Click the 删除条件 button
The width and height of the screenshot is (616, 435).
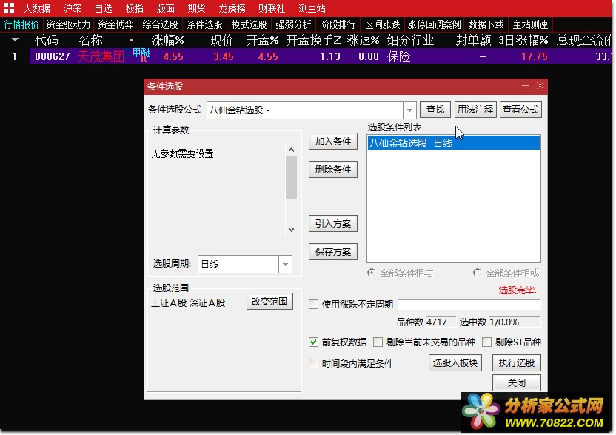(x=332, y=170)
